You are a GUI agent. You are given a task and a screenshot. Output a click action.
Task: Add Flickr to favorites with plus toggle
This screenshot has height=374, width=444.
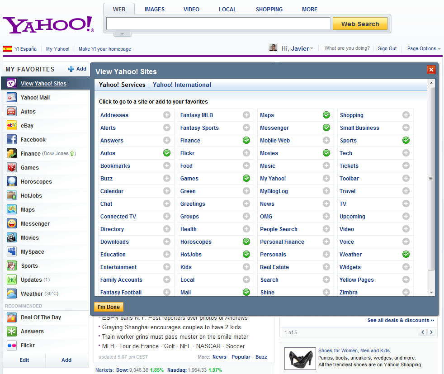coord(246,153)
